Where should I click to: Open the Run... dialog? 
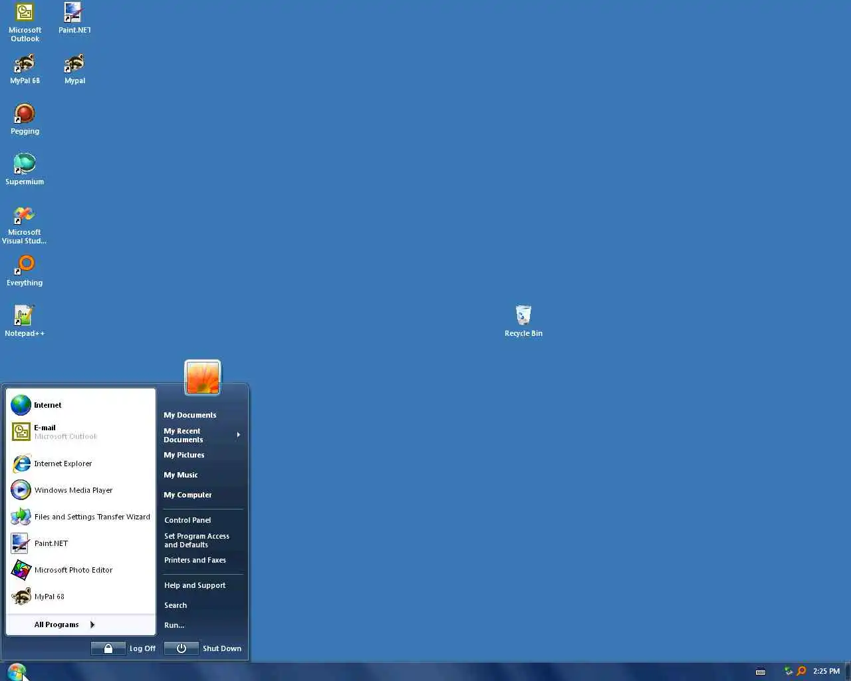(202, 625)
